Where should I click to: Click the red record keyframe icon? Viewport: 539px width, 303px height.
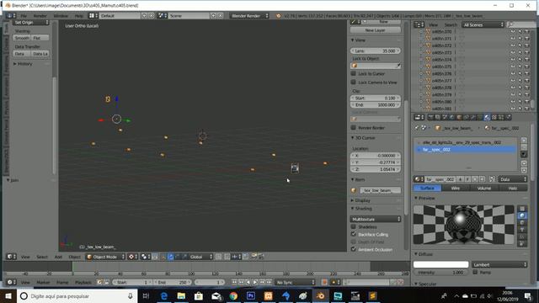point(324,283)
